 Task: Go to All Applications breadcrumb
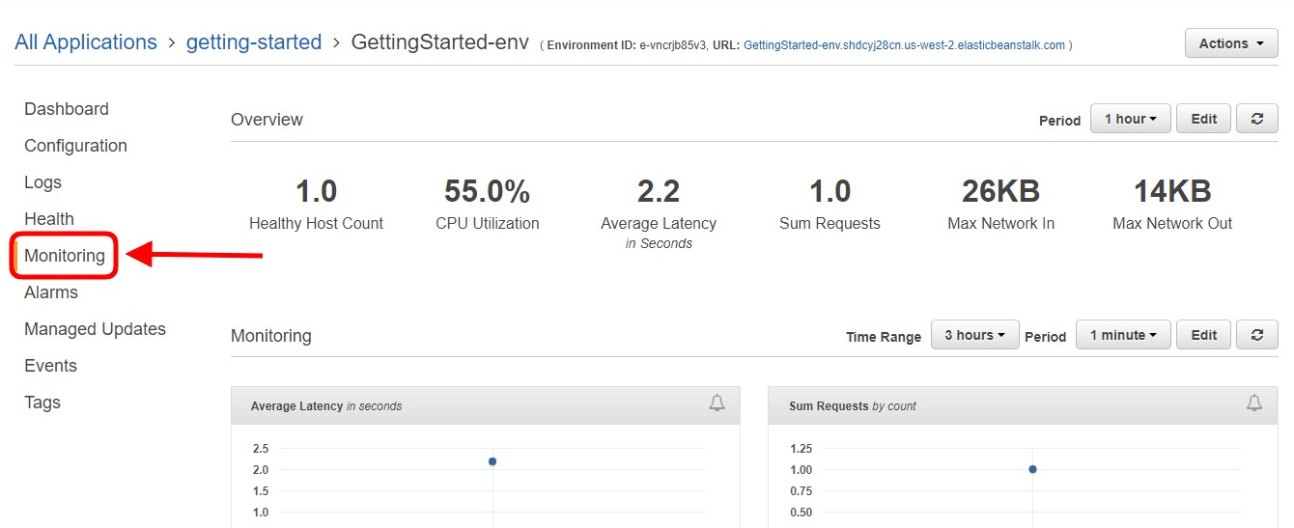[86, 42]
